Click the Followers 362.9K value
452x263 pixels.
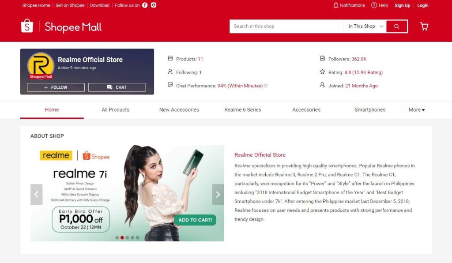pyautogui.click(x=359, y=59)
